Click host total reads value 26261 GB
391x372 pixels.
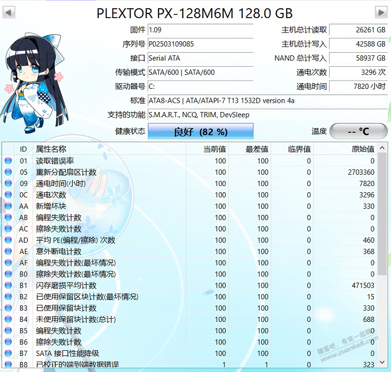coord(358,30)
